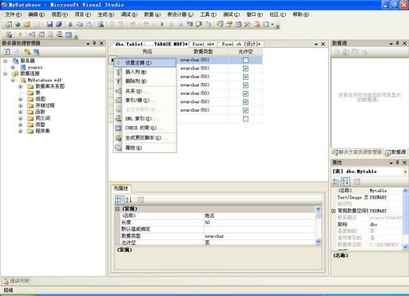409x296 pixels.
Task: Choose CHECK 约束 in context menu
Action: (145, 128)
